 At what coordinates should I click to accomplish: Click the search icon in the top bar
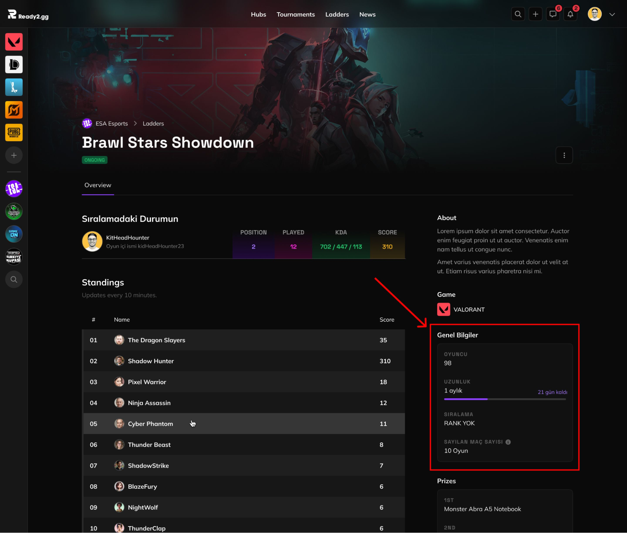(x=518, y=14)
